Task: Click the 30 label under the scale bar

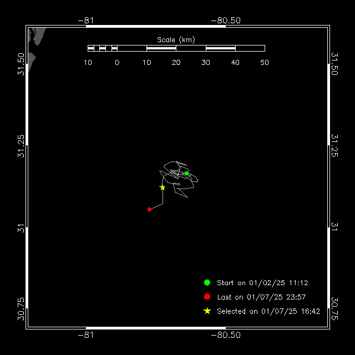Action: [x=206, y=63]
